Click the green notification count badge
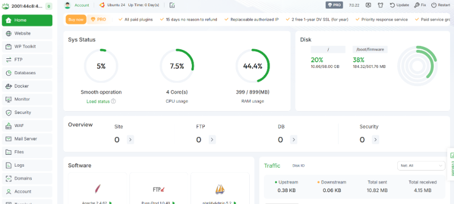The height and width of the screenshot is (204, 454). tap(49, 6)
